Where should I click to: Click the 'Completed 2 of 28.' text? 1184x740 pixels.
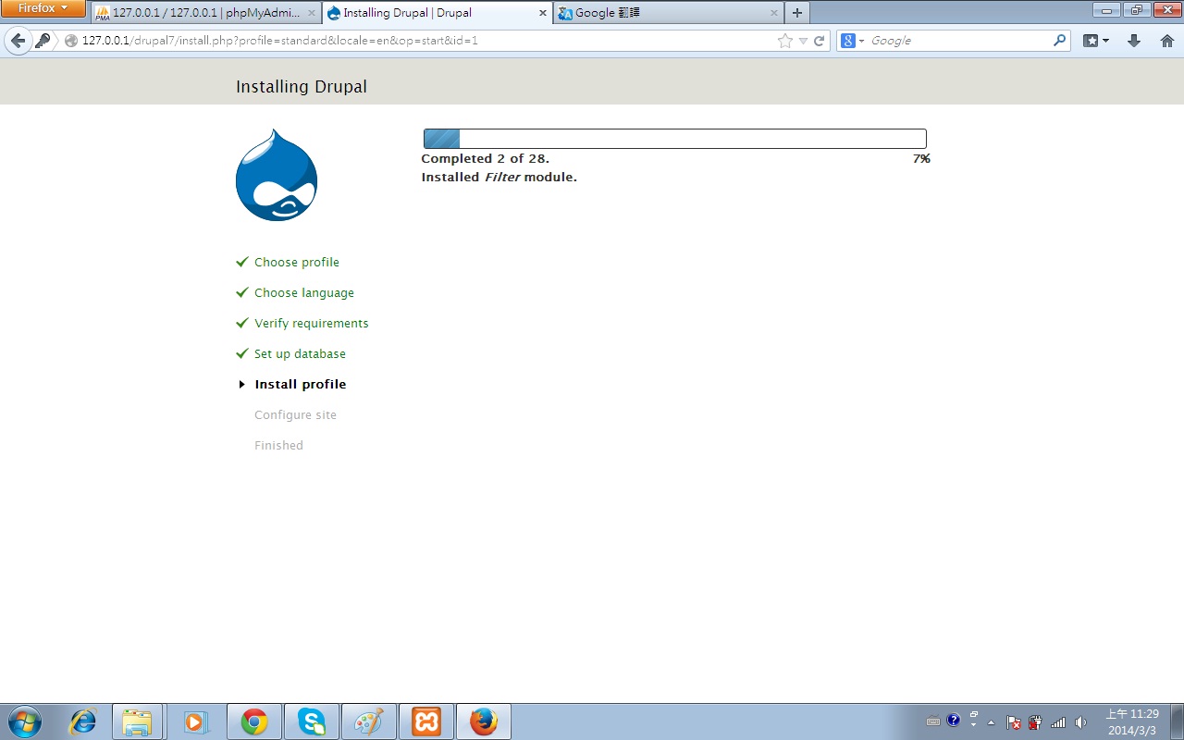pyautogui.click(x=485, y=159)
